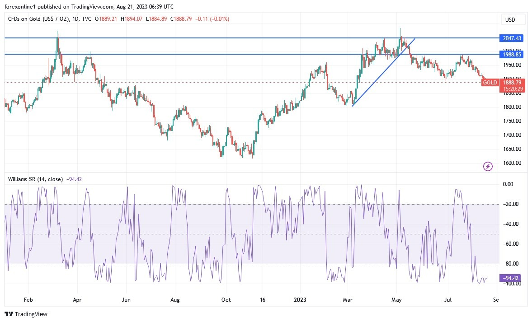Select the Williams %R (14, close) label
This screenshot has width=532, height=322.
pos(36,179)
